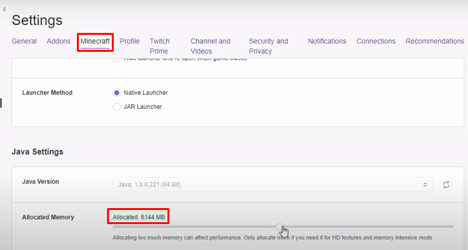Image resolution: width=468 pixels, height=250 pixels.
Task: Select the partially hidden Hide launcher radio option
Action: point(117,59)
